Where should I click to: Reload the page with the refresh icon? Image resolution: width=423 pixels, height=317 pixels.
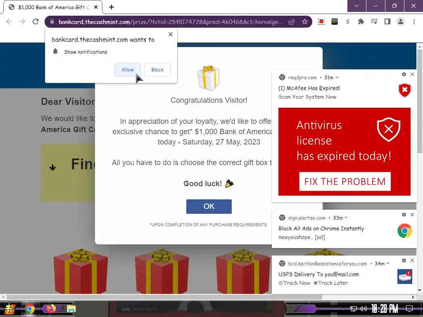point(36,21)
